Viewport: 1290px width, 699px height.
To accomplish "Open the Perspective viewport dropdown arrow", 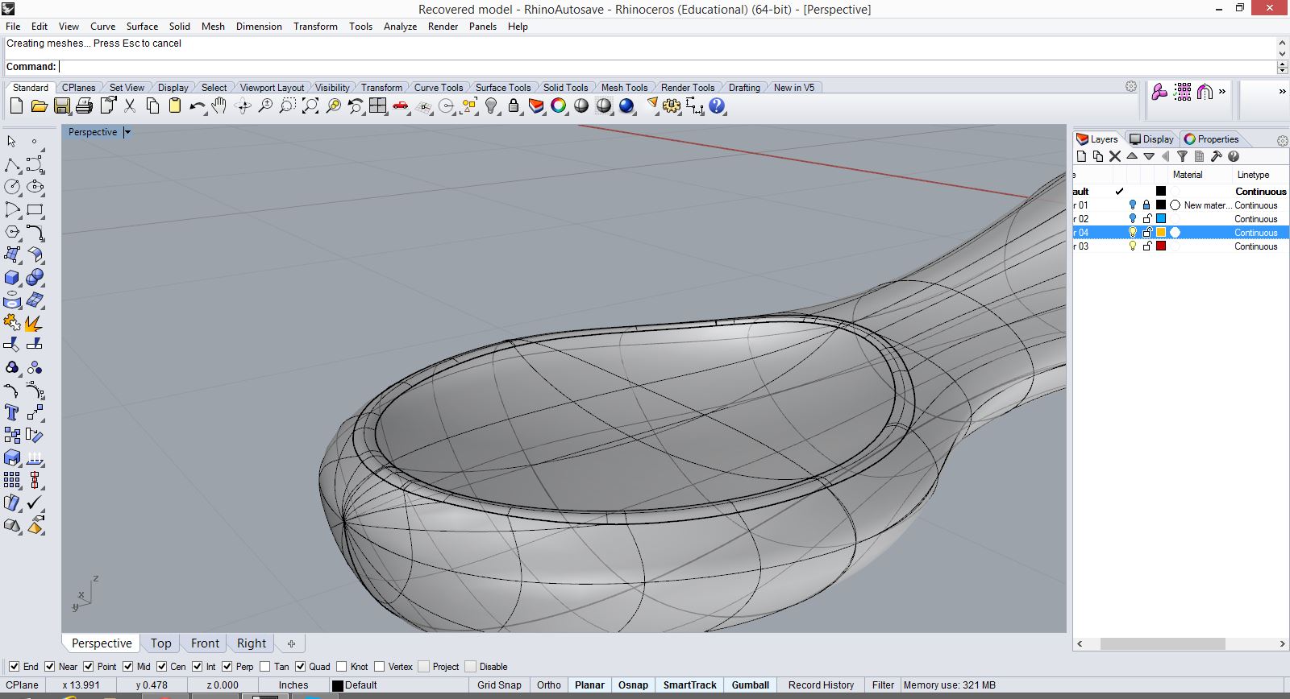I will (x=127, y=132).
